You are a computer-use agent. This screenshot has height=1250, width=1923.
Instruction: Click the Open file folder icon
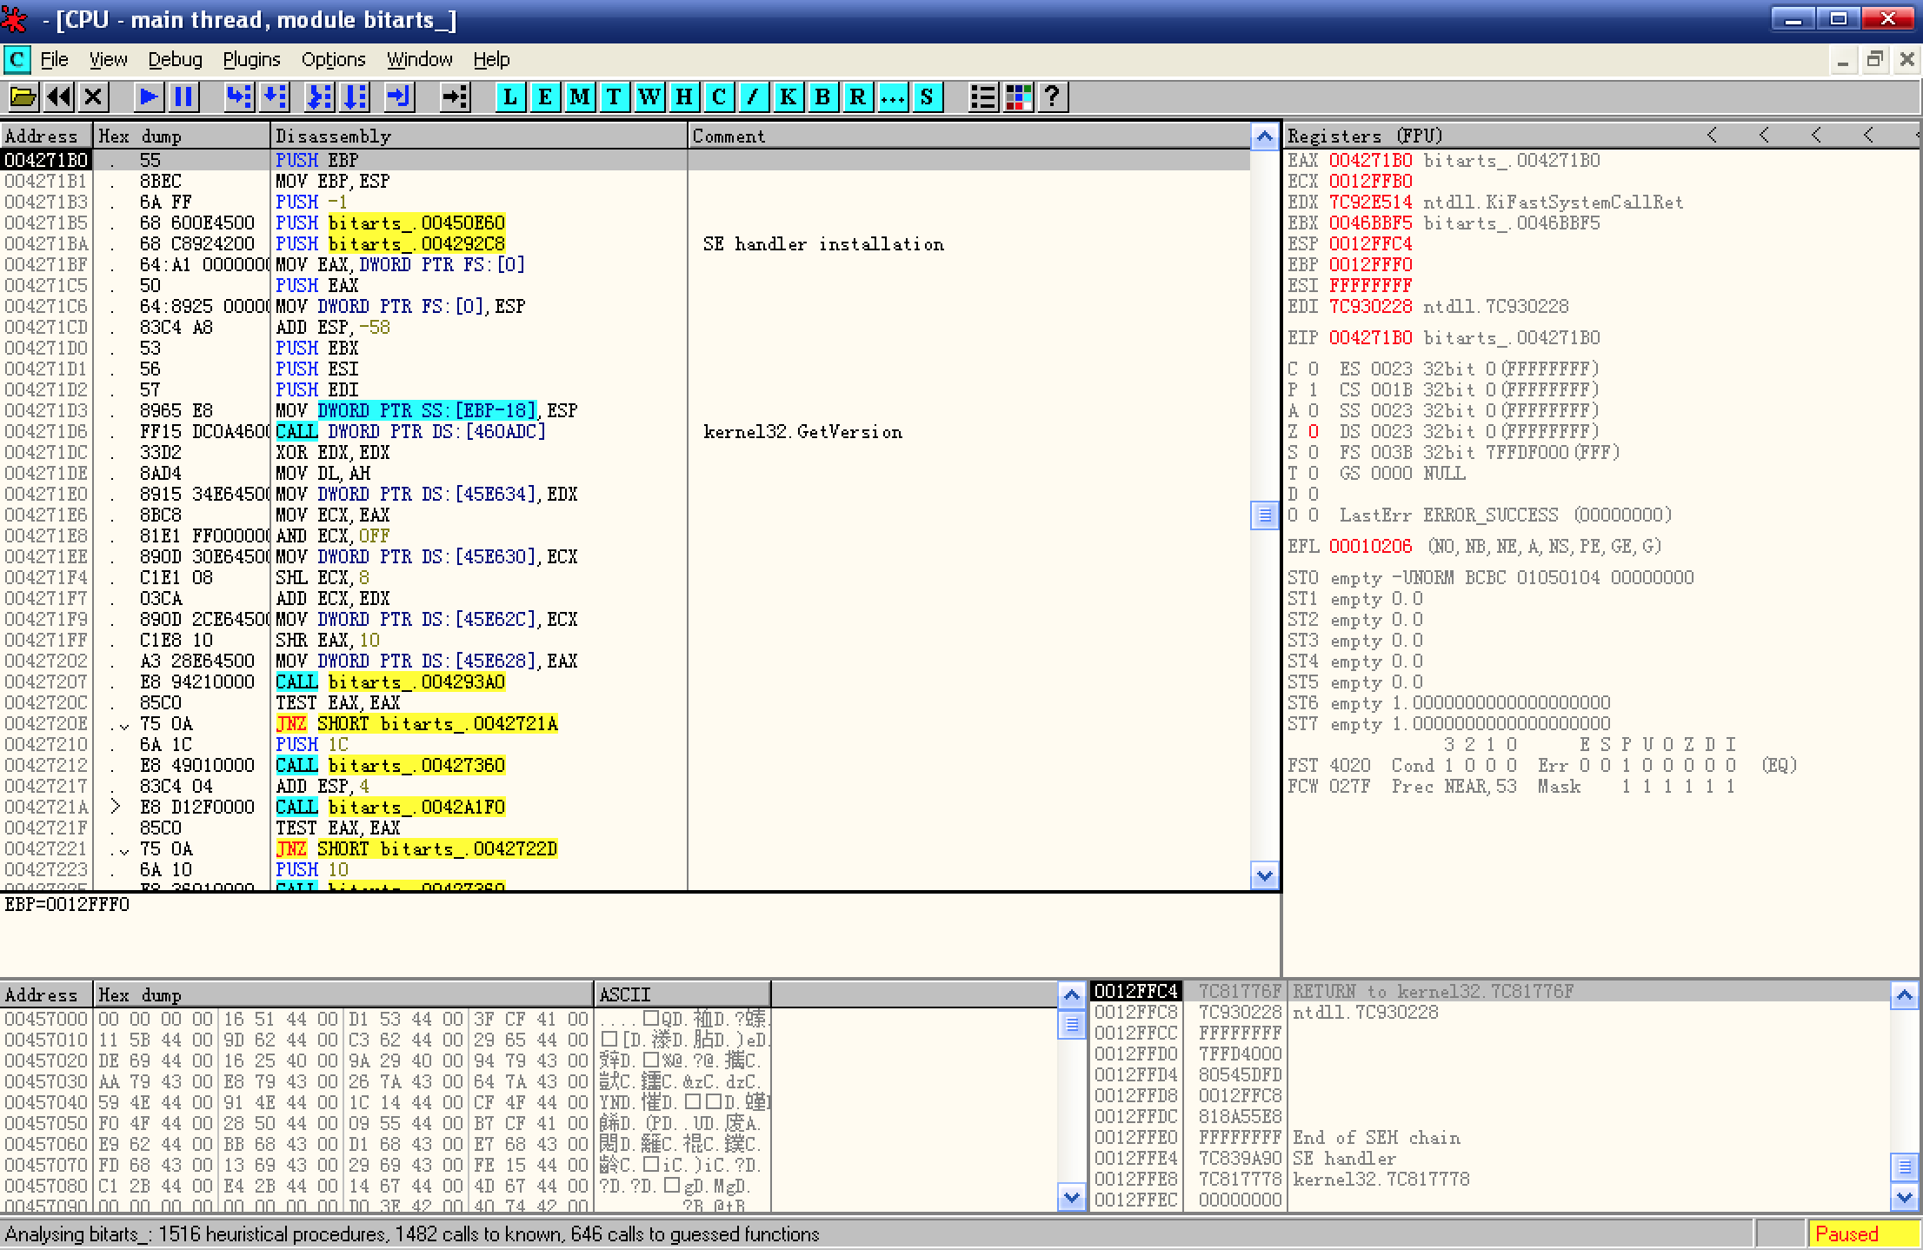[x=23, y=96]
